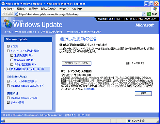
Task: Click the bullet icon beside ようこそ
Action: [x=8, y=46]
